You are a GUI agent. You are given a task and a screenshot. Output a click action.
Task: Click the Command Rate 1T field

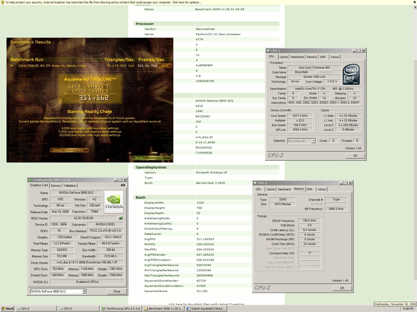[x=309, y=253]
